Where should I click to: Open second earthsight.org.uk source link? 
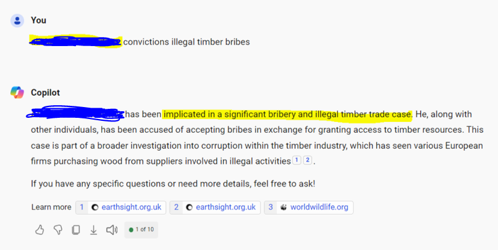tap(215, 208)
